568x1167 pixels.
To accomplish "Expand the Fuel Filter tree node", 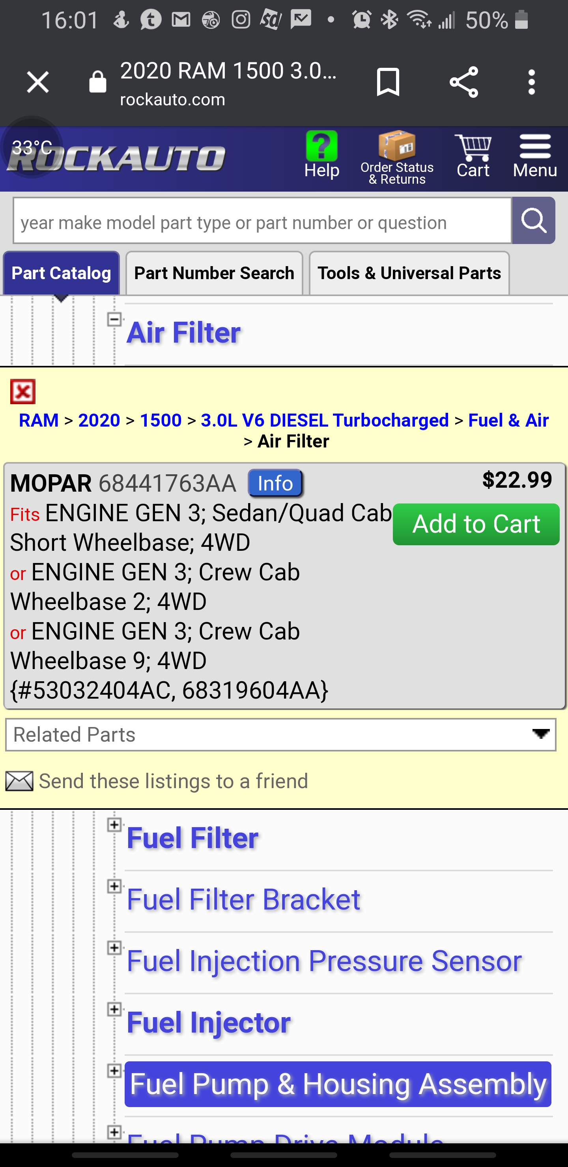I will [x=114, y=824].
